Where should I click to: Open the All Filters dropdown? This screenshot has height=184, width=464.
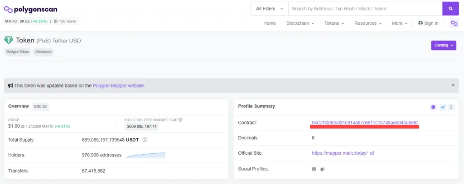click(270, 9)
